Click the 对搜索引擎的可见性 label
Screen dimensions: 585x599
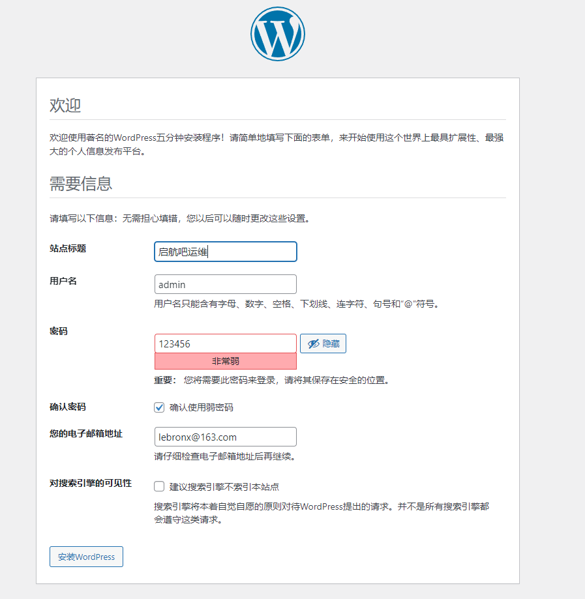91,483
